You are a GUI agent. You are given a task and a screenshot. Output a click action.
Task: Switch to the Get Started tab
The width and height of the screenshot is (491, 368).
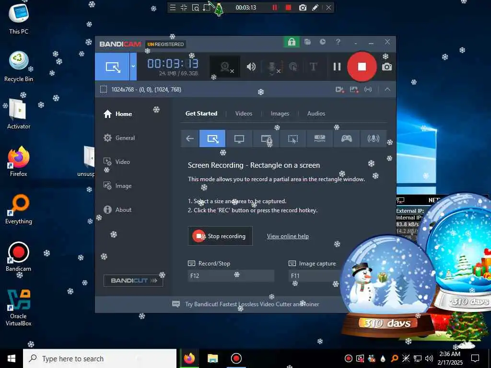point(201,114)
